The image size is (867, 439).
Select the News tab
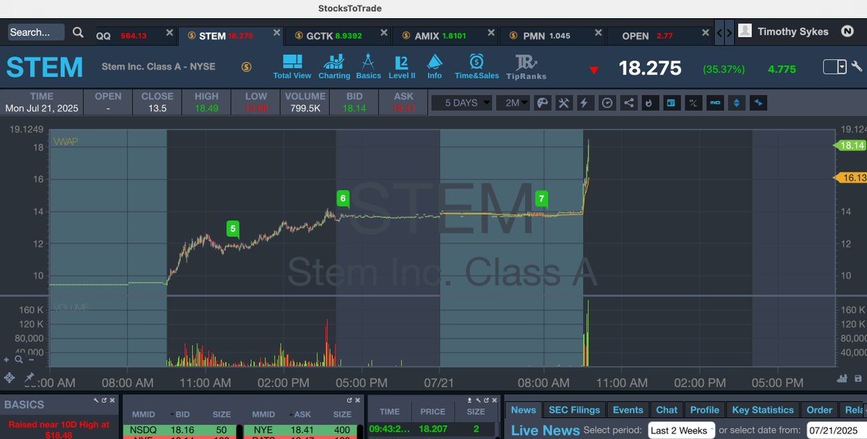(x=523, y=409)
